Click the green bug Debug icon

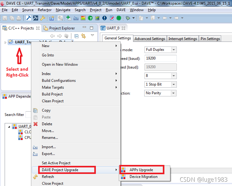click(x=128, y=18)
